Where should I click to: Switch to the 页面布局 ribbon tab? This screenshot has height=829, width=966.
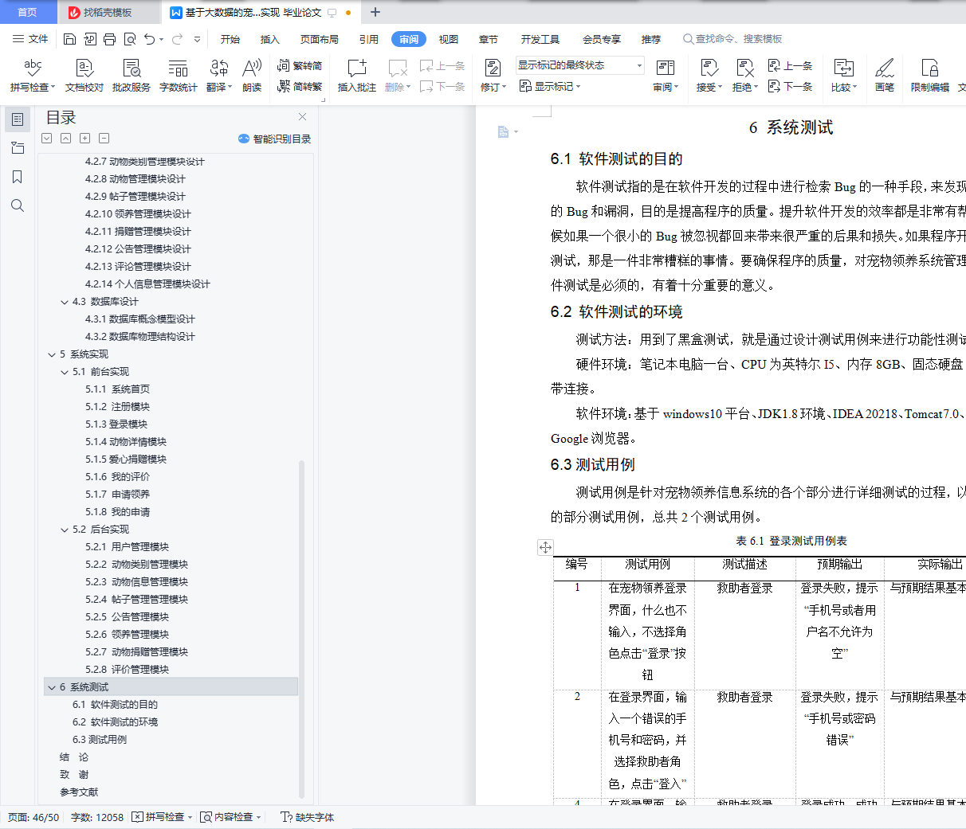tap(320, 39)
